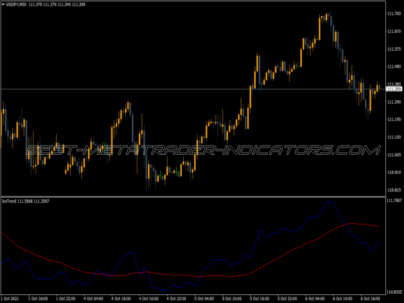Select the 6 Oct 10:00 time label
The image size is (404, 303).
pos(343,298)
